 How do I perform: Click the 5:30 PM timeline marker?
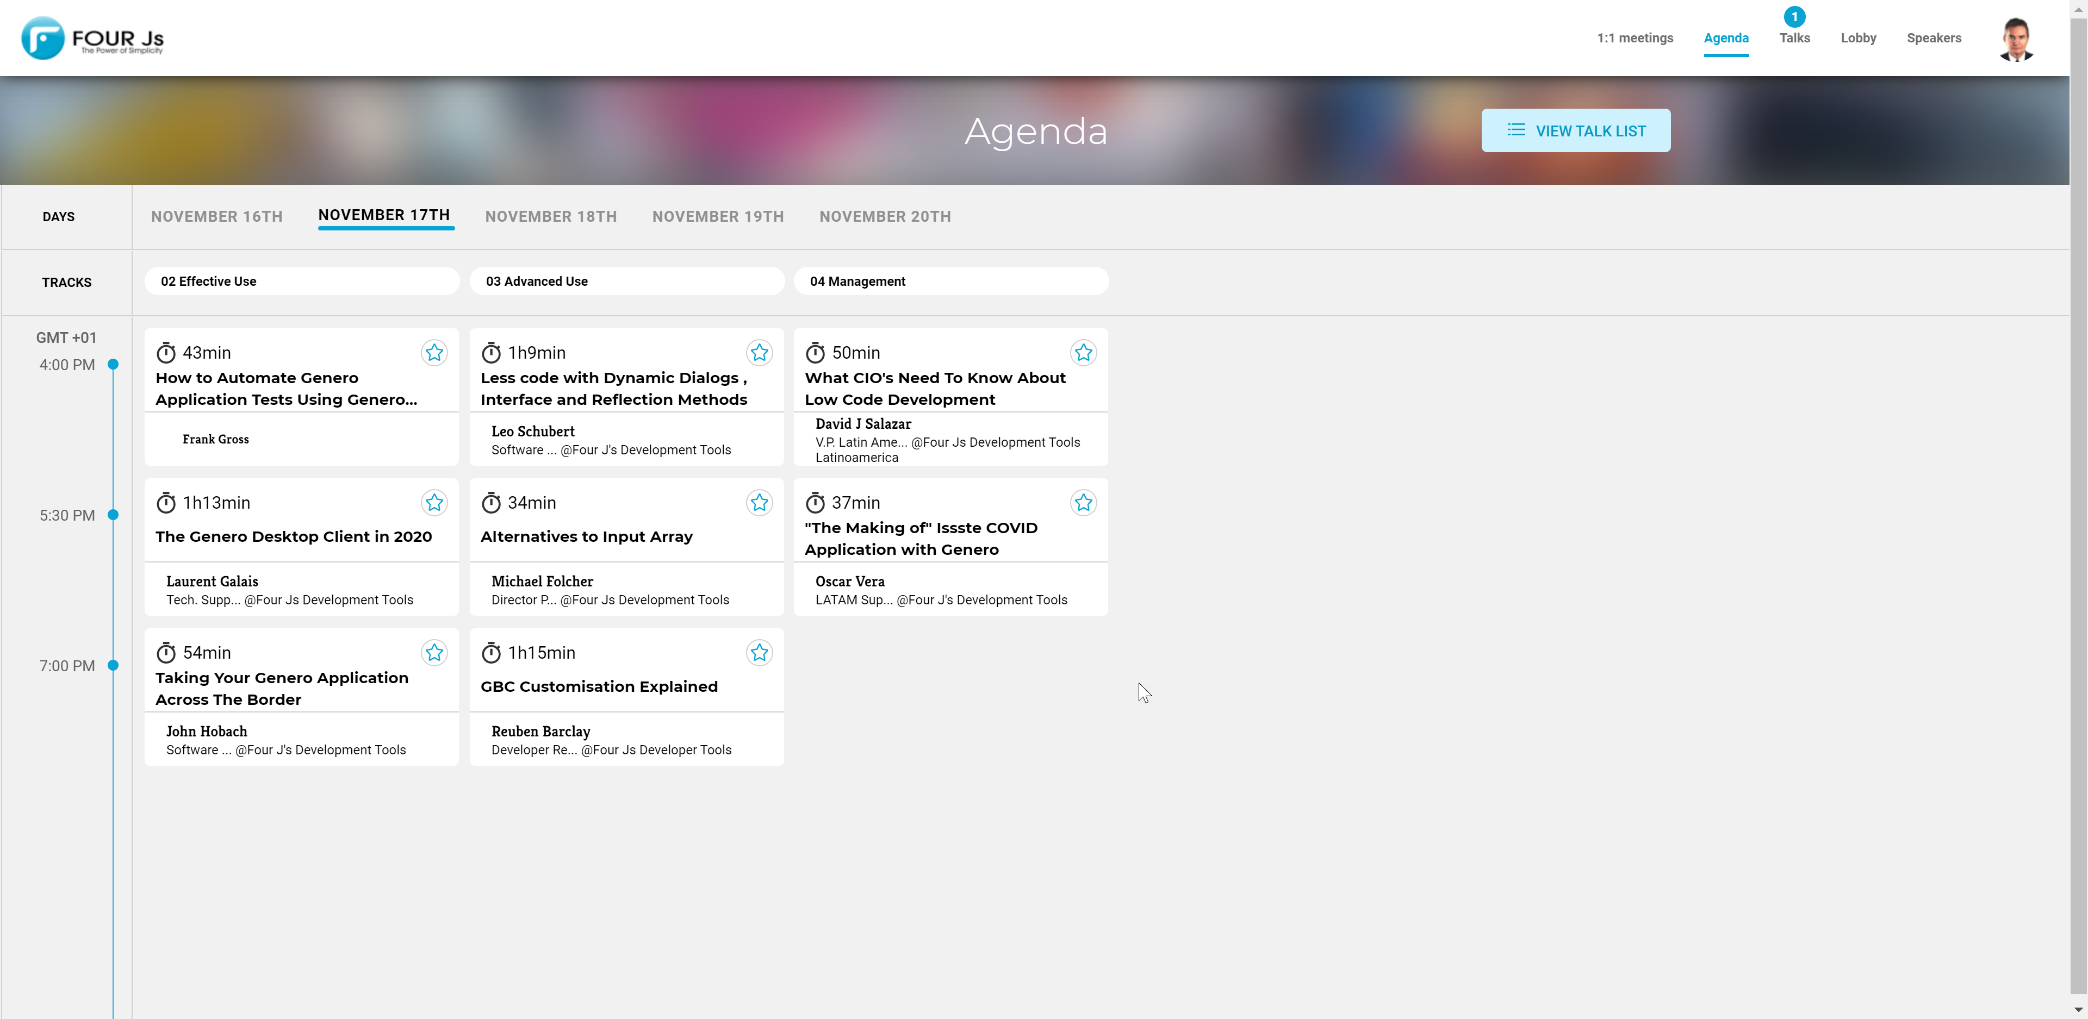[114, 514]
